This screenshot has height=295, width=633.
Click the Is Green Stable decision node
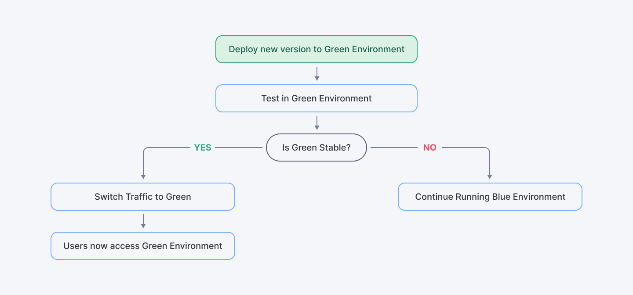coord(316,147)
